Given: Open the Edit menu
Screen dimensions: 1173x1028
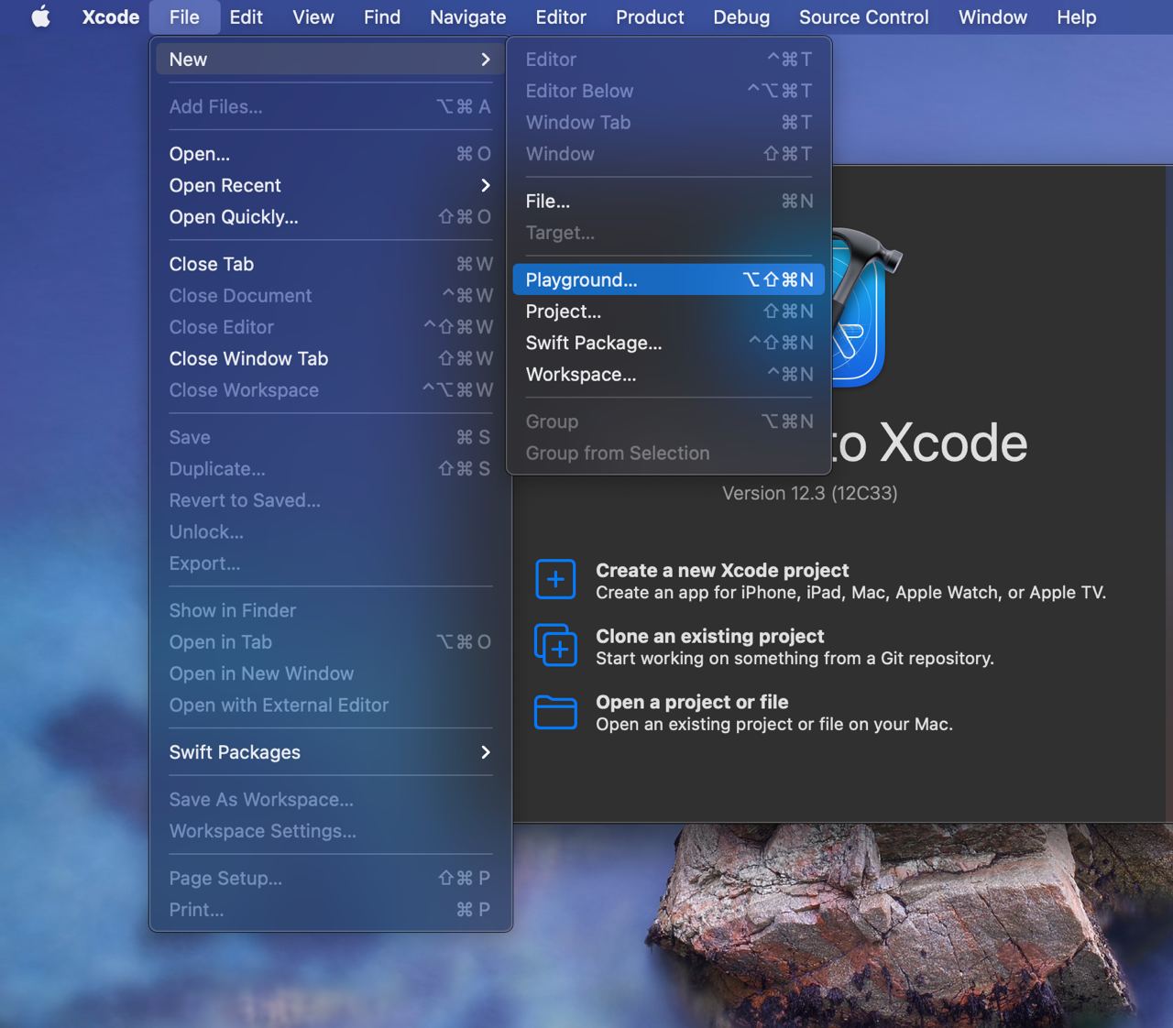Looking at the screenshot, I should click(x=246, y=17).
